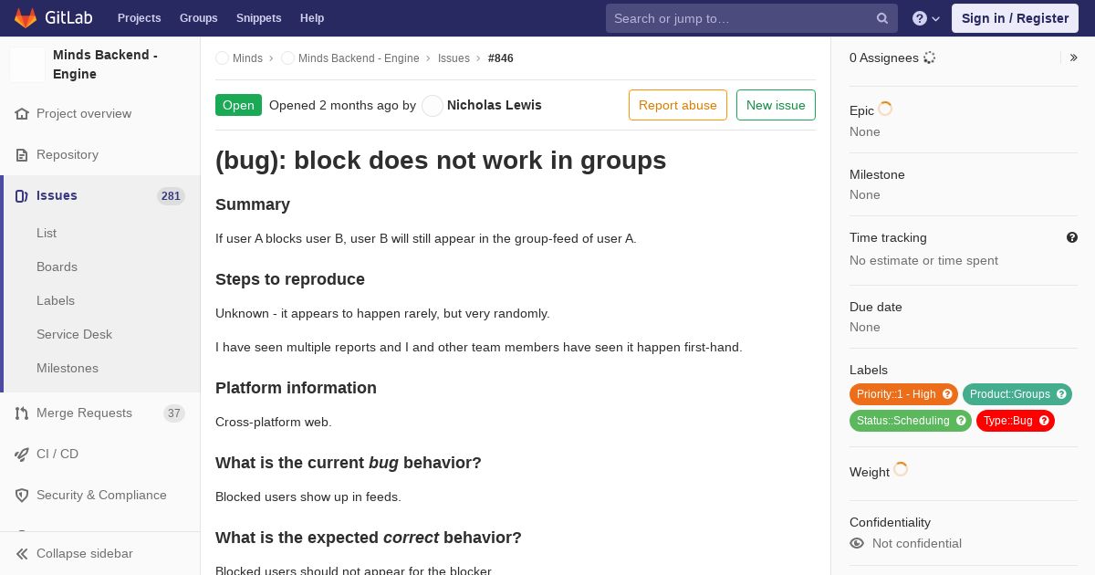Open the Help question mark menu
The height and width of the screenshot is (575, 1095).
pos(926,18)
